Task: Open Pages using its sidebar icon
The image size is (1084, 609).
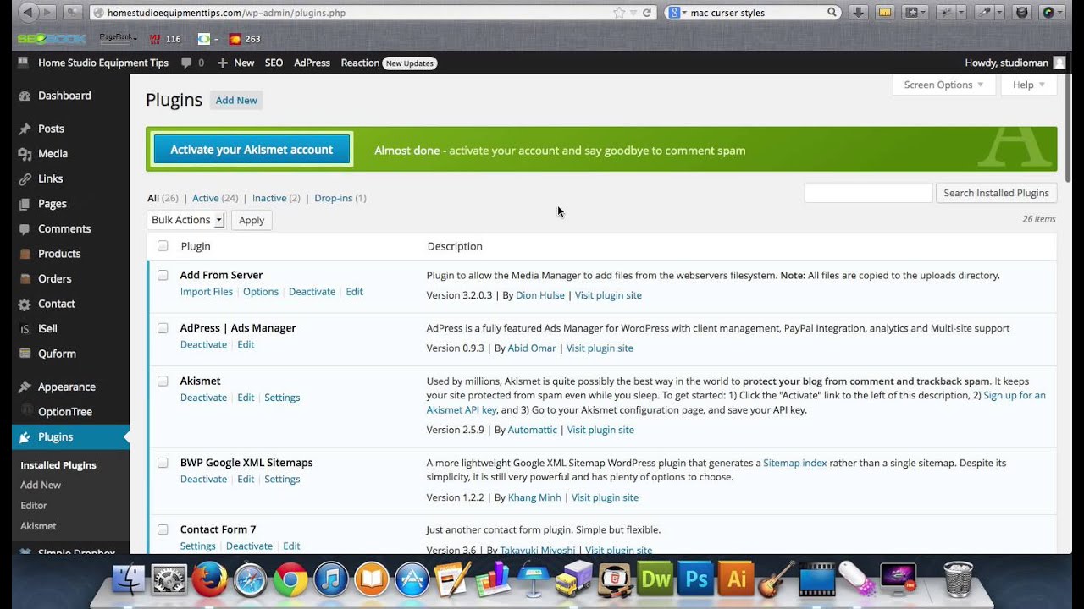Action: [x=25, y=204]
